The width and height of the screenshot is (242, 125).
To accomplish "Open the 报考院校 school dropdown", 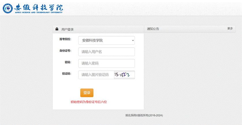I will click(106, 41).
